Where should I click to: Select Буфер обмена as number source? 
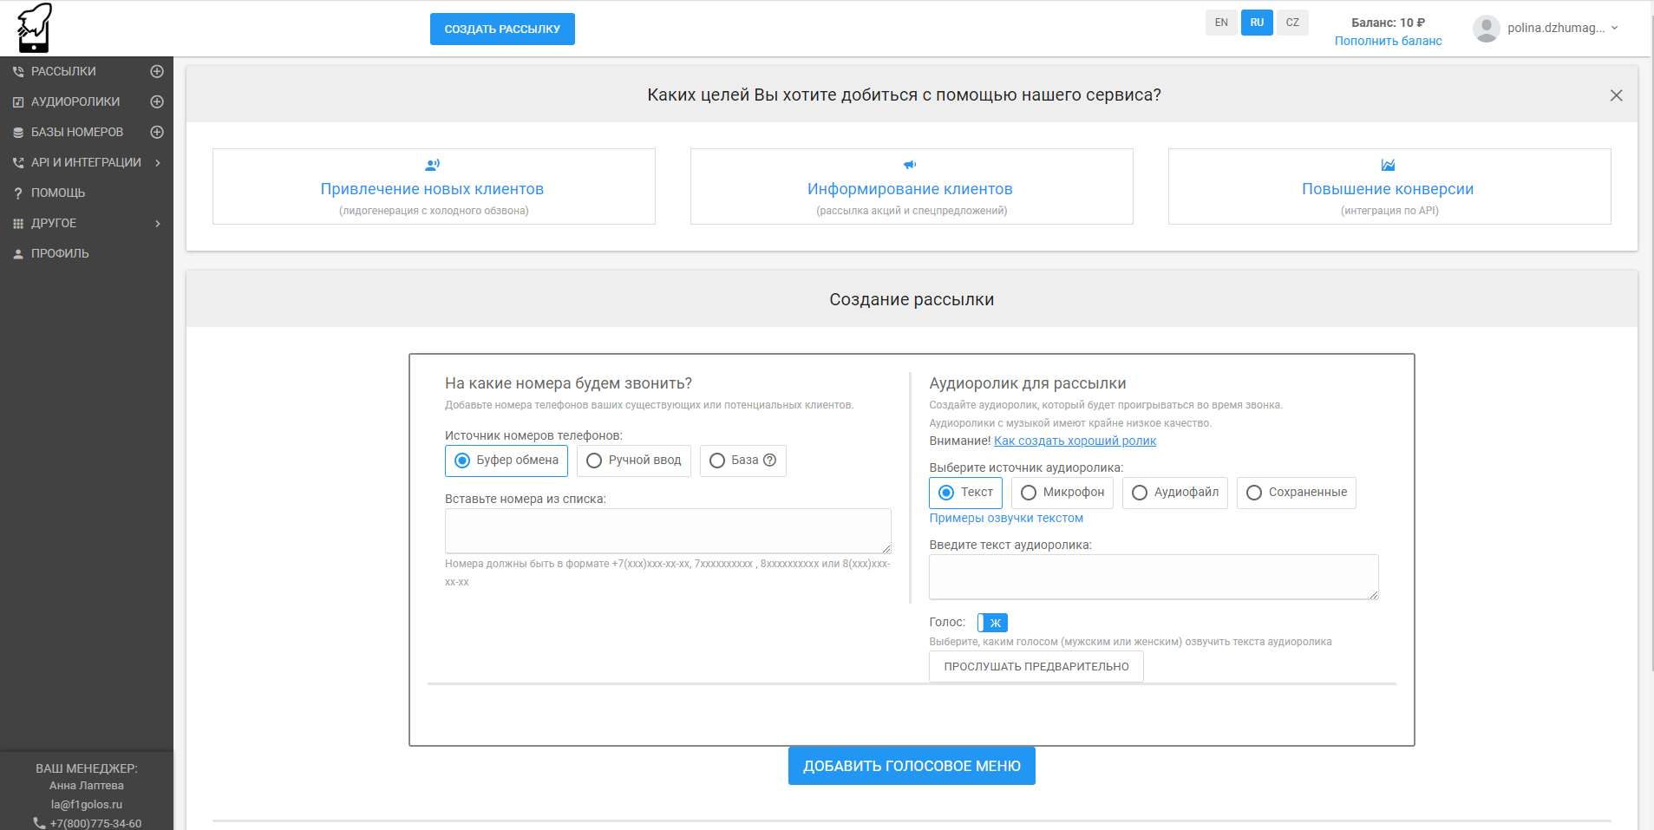point(507,461)
